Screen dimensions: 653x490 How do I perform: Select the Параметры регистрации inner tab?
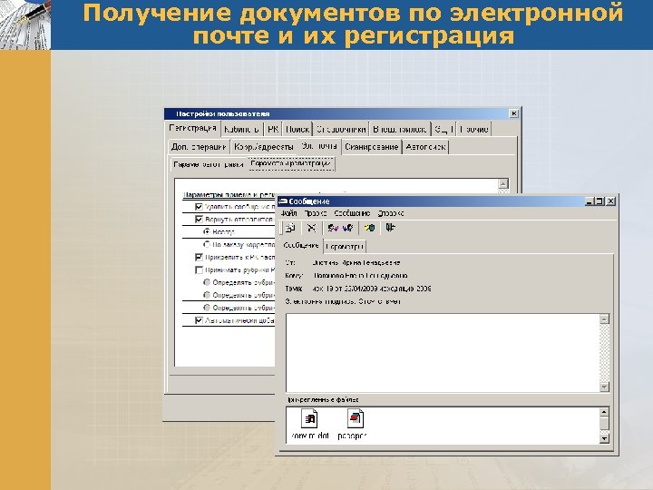click(x=291, y=163)
